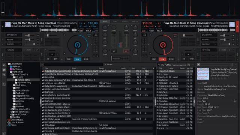The width and height of the screenshot is (240, 135).
Task: Click the left deck album art thumbnail
Action: [8, 24]
